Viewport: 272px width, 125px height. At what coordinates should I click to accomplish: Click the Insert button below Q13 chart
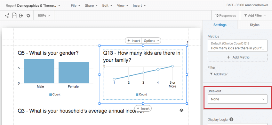click(143, 108)
